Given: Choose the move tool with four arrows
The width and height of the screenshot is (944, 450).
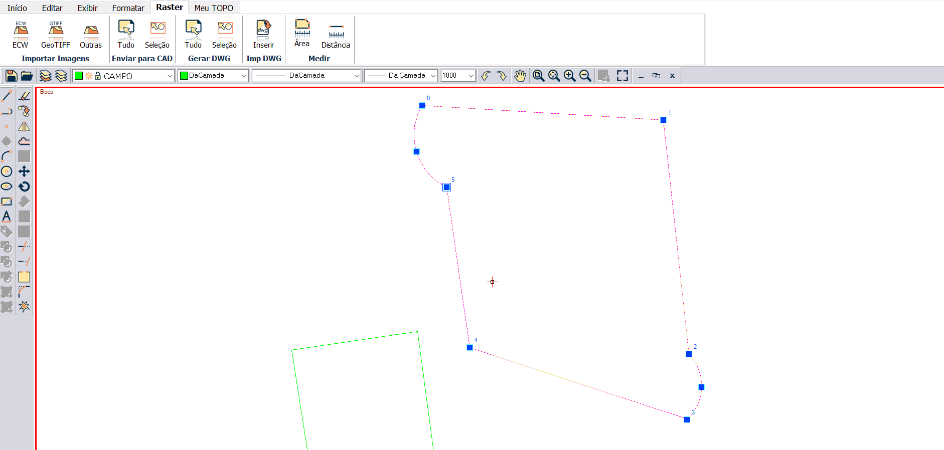Looking at the screenshot, I should pos(24,171).
